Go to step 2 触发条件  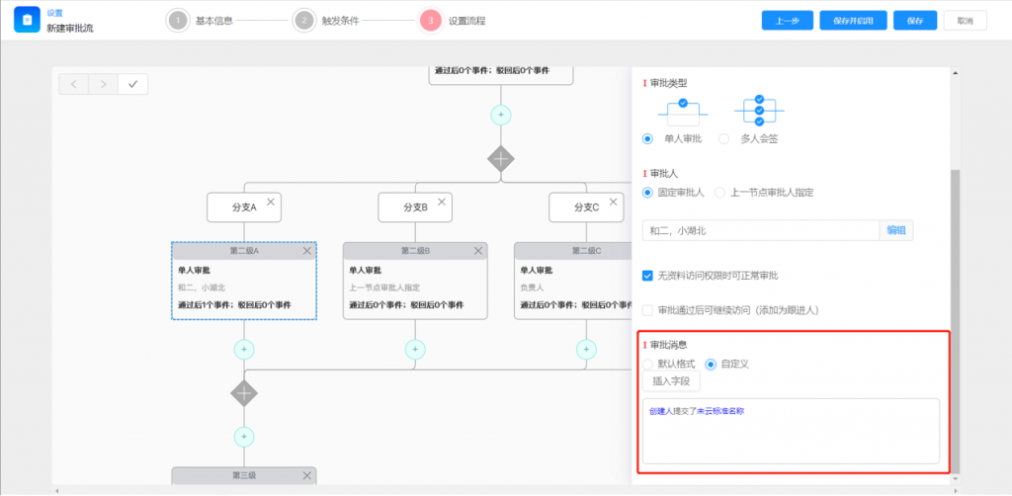coord(304,20)
